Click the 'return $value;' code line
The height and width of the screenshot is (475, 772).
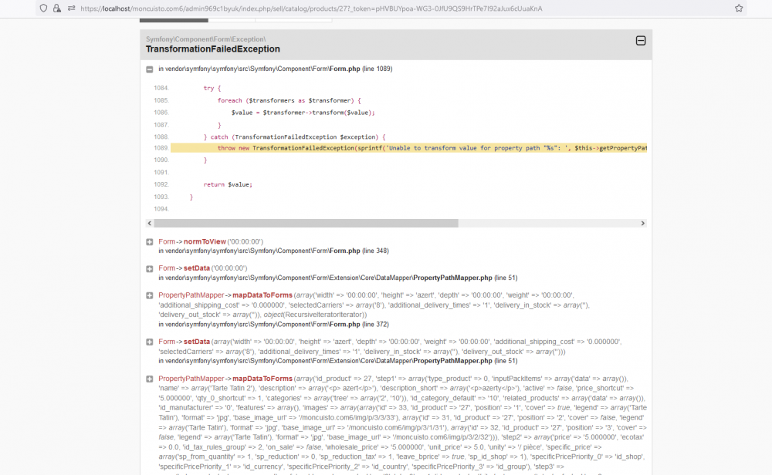pos(228,184)
